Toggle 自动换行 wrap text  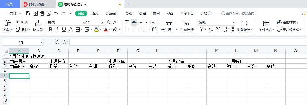187,26
